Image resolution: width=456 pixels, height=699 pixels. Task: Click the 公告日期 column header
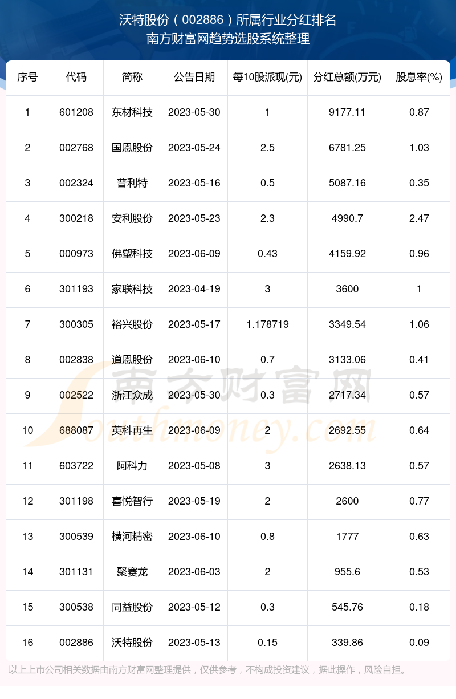pos(194,77)
